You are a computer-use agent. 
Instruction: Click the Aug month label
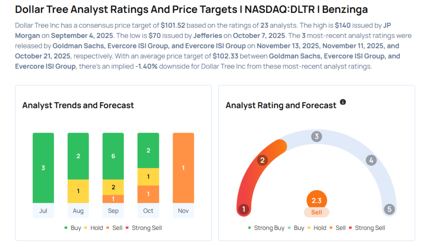pyautogui.click(x=78, y=211)
